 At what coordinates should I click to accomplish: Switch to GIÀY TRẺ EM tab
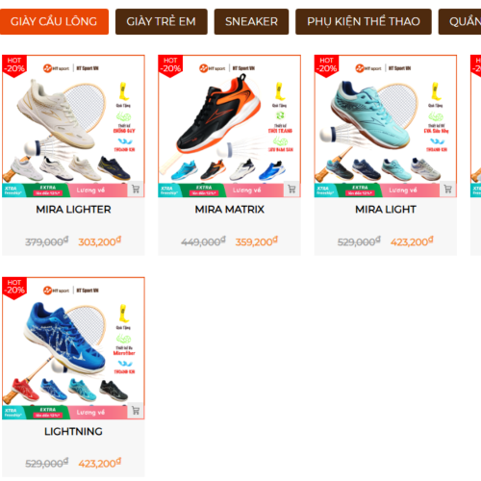click(x=162, y=21)
